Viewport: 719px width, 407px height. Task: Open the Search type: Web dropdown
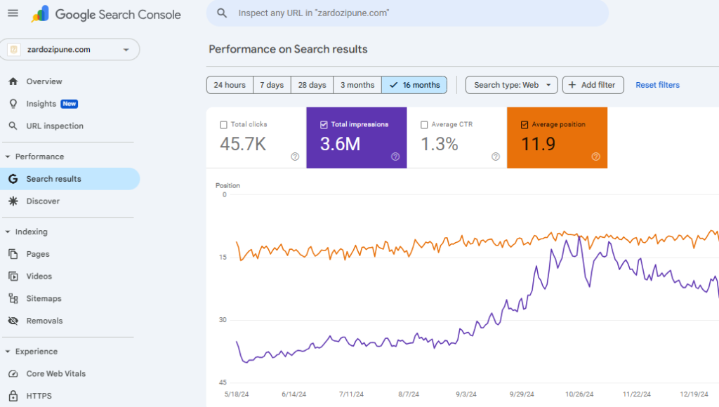[512, 85]
